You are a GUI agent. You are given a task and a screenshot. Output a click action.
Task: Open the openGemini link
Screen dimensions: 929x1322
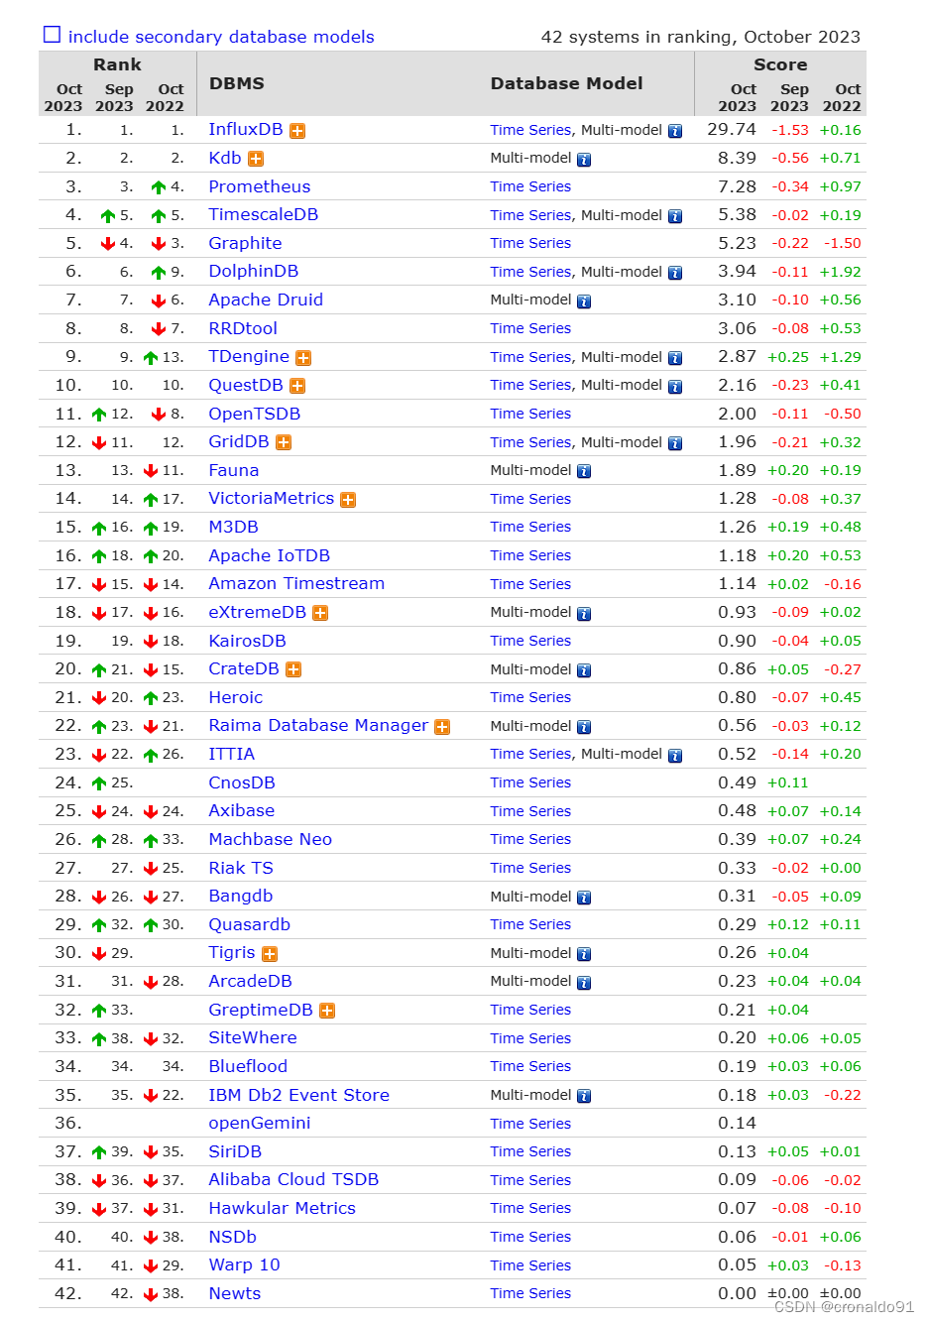(x=260, y=1123)
